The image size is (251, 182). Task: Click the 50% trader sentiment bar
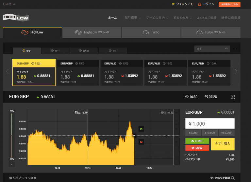coord(12,135)
